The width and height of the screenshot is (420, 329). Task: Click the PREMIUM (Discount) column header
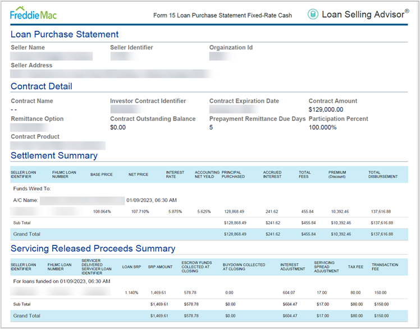tap(337, 175)
